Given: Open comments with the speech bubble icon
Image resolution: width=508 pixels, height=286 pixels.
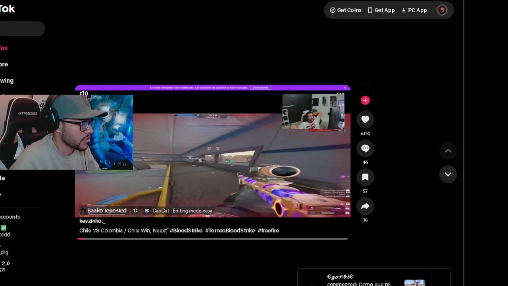Looking at the screenshot, I should (365, 148).
